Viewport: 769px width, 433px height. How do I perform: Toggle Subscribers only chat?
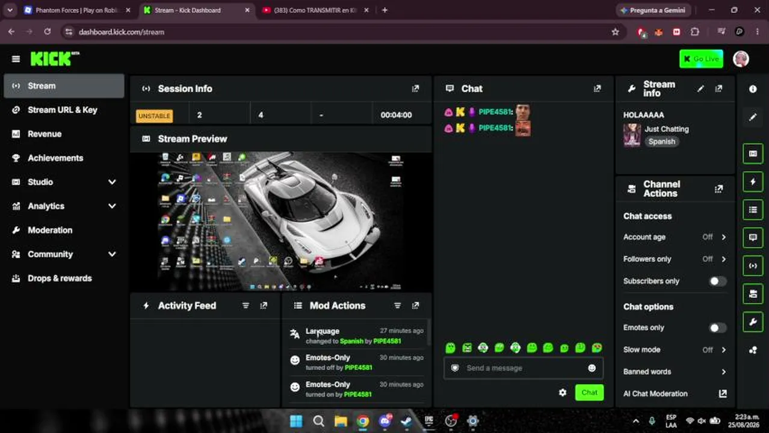tap(717, 281)
